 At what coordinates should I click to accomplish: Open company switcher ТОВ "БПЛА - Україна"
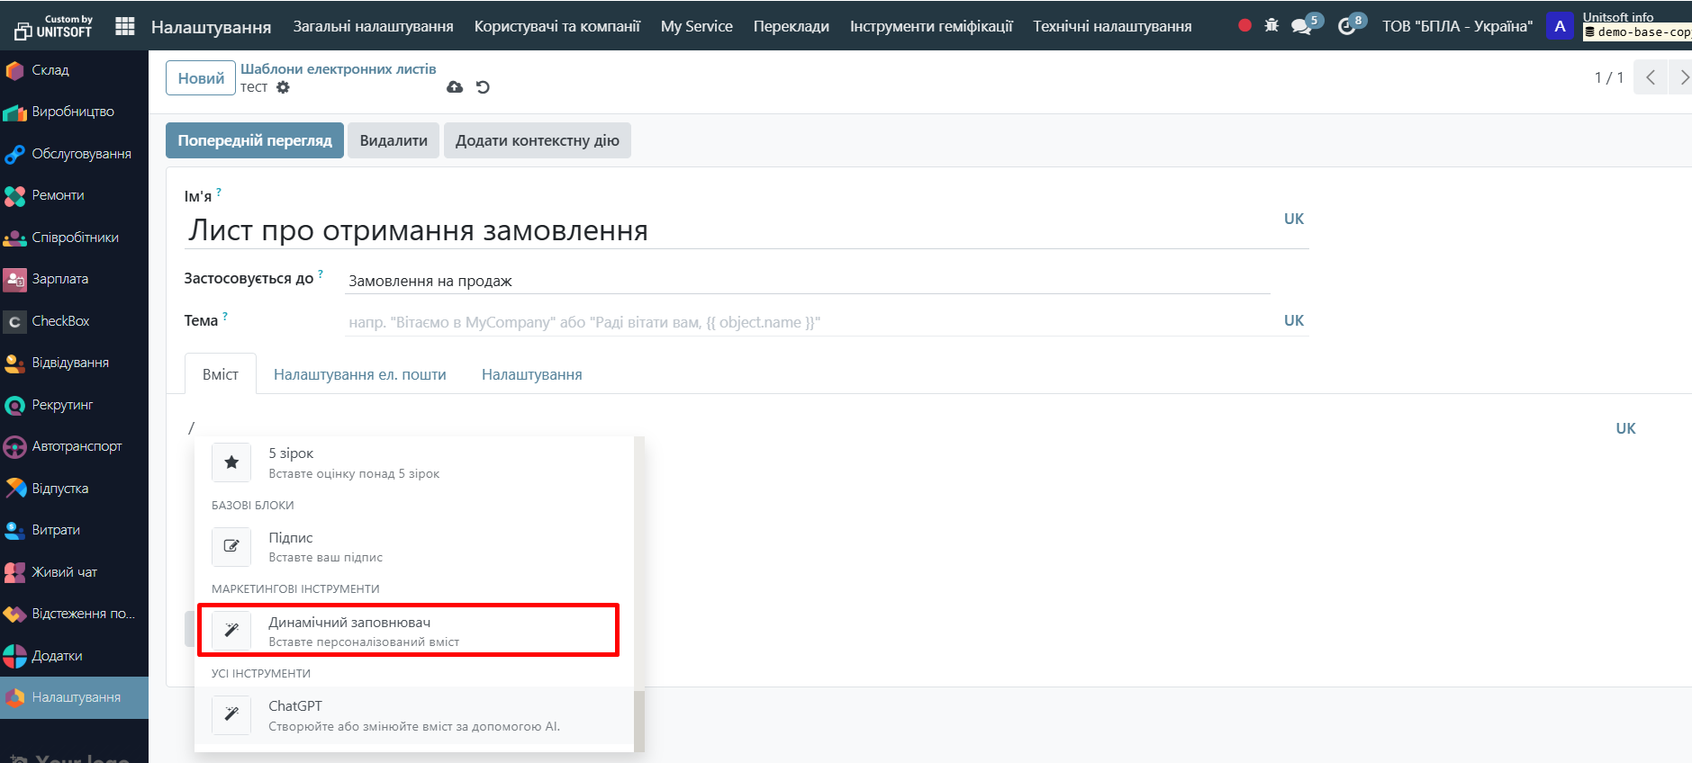coord(1457,26)
